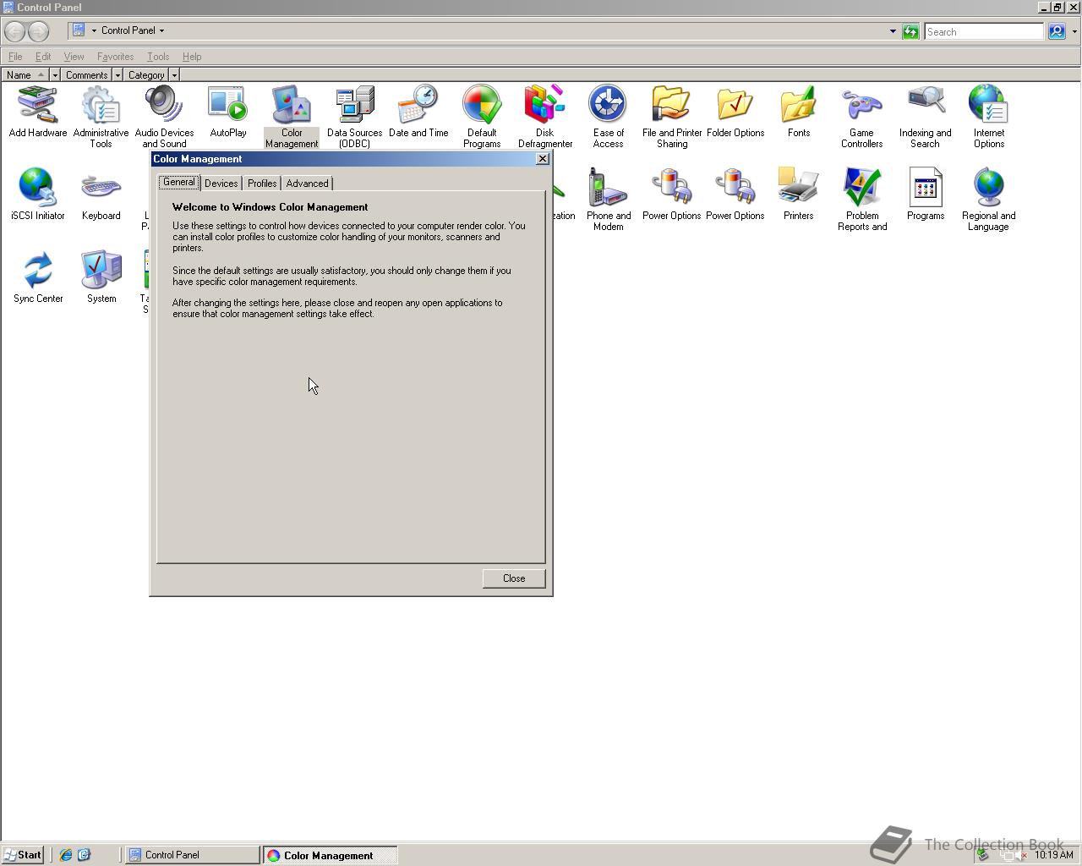Click the address bar refresh button
Viewport: 1082px width, 866px height.
pos(910,32)
